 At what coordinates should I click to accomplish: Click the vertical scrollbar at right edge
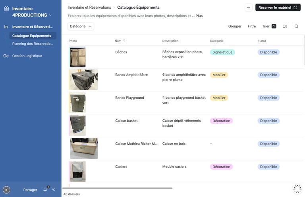pos(304,50)
